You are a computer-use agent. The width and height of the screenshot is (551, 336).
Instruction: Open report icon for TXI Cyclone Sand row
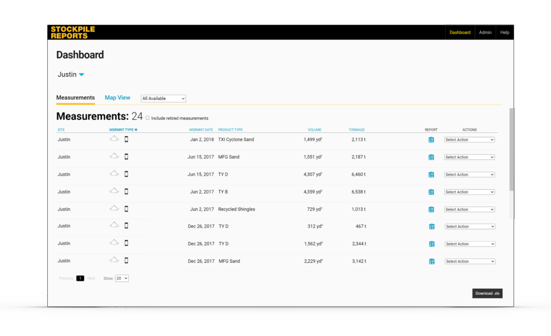(431, 140)
